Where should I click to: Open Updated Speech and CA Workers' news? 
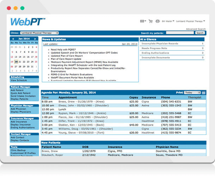[84, 53]
